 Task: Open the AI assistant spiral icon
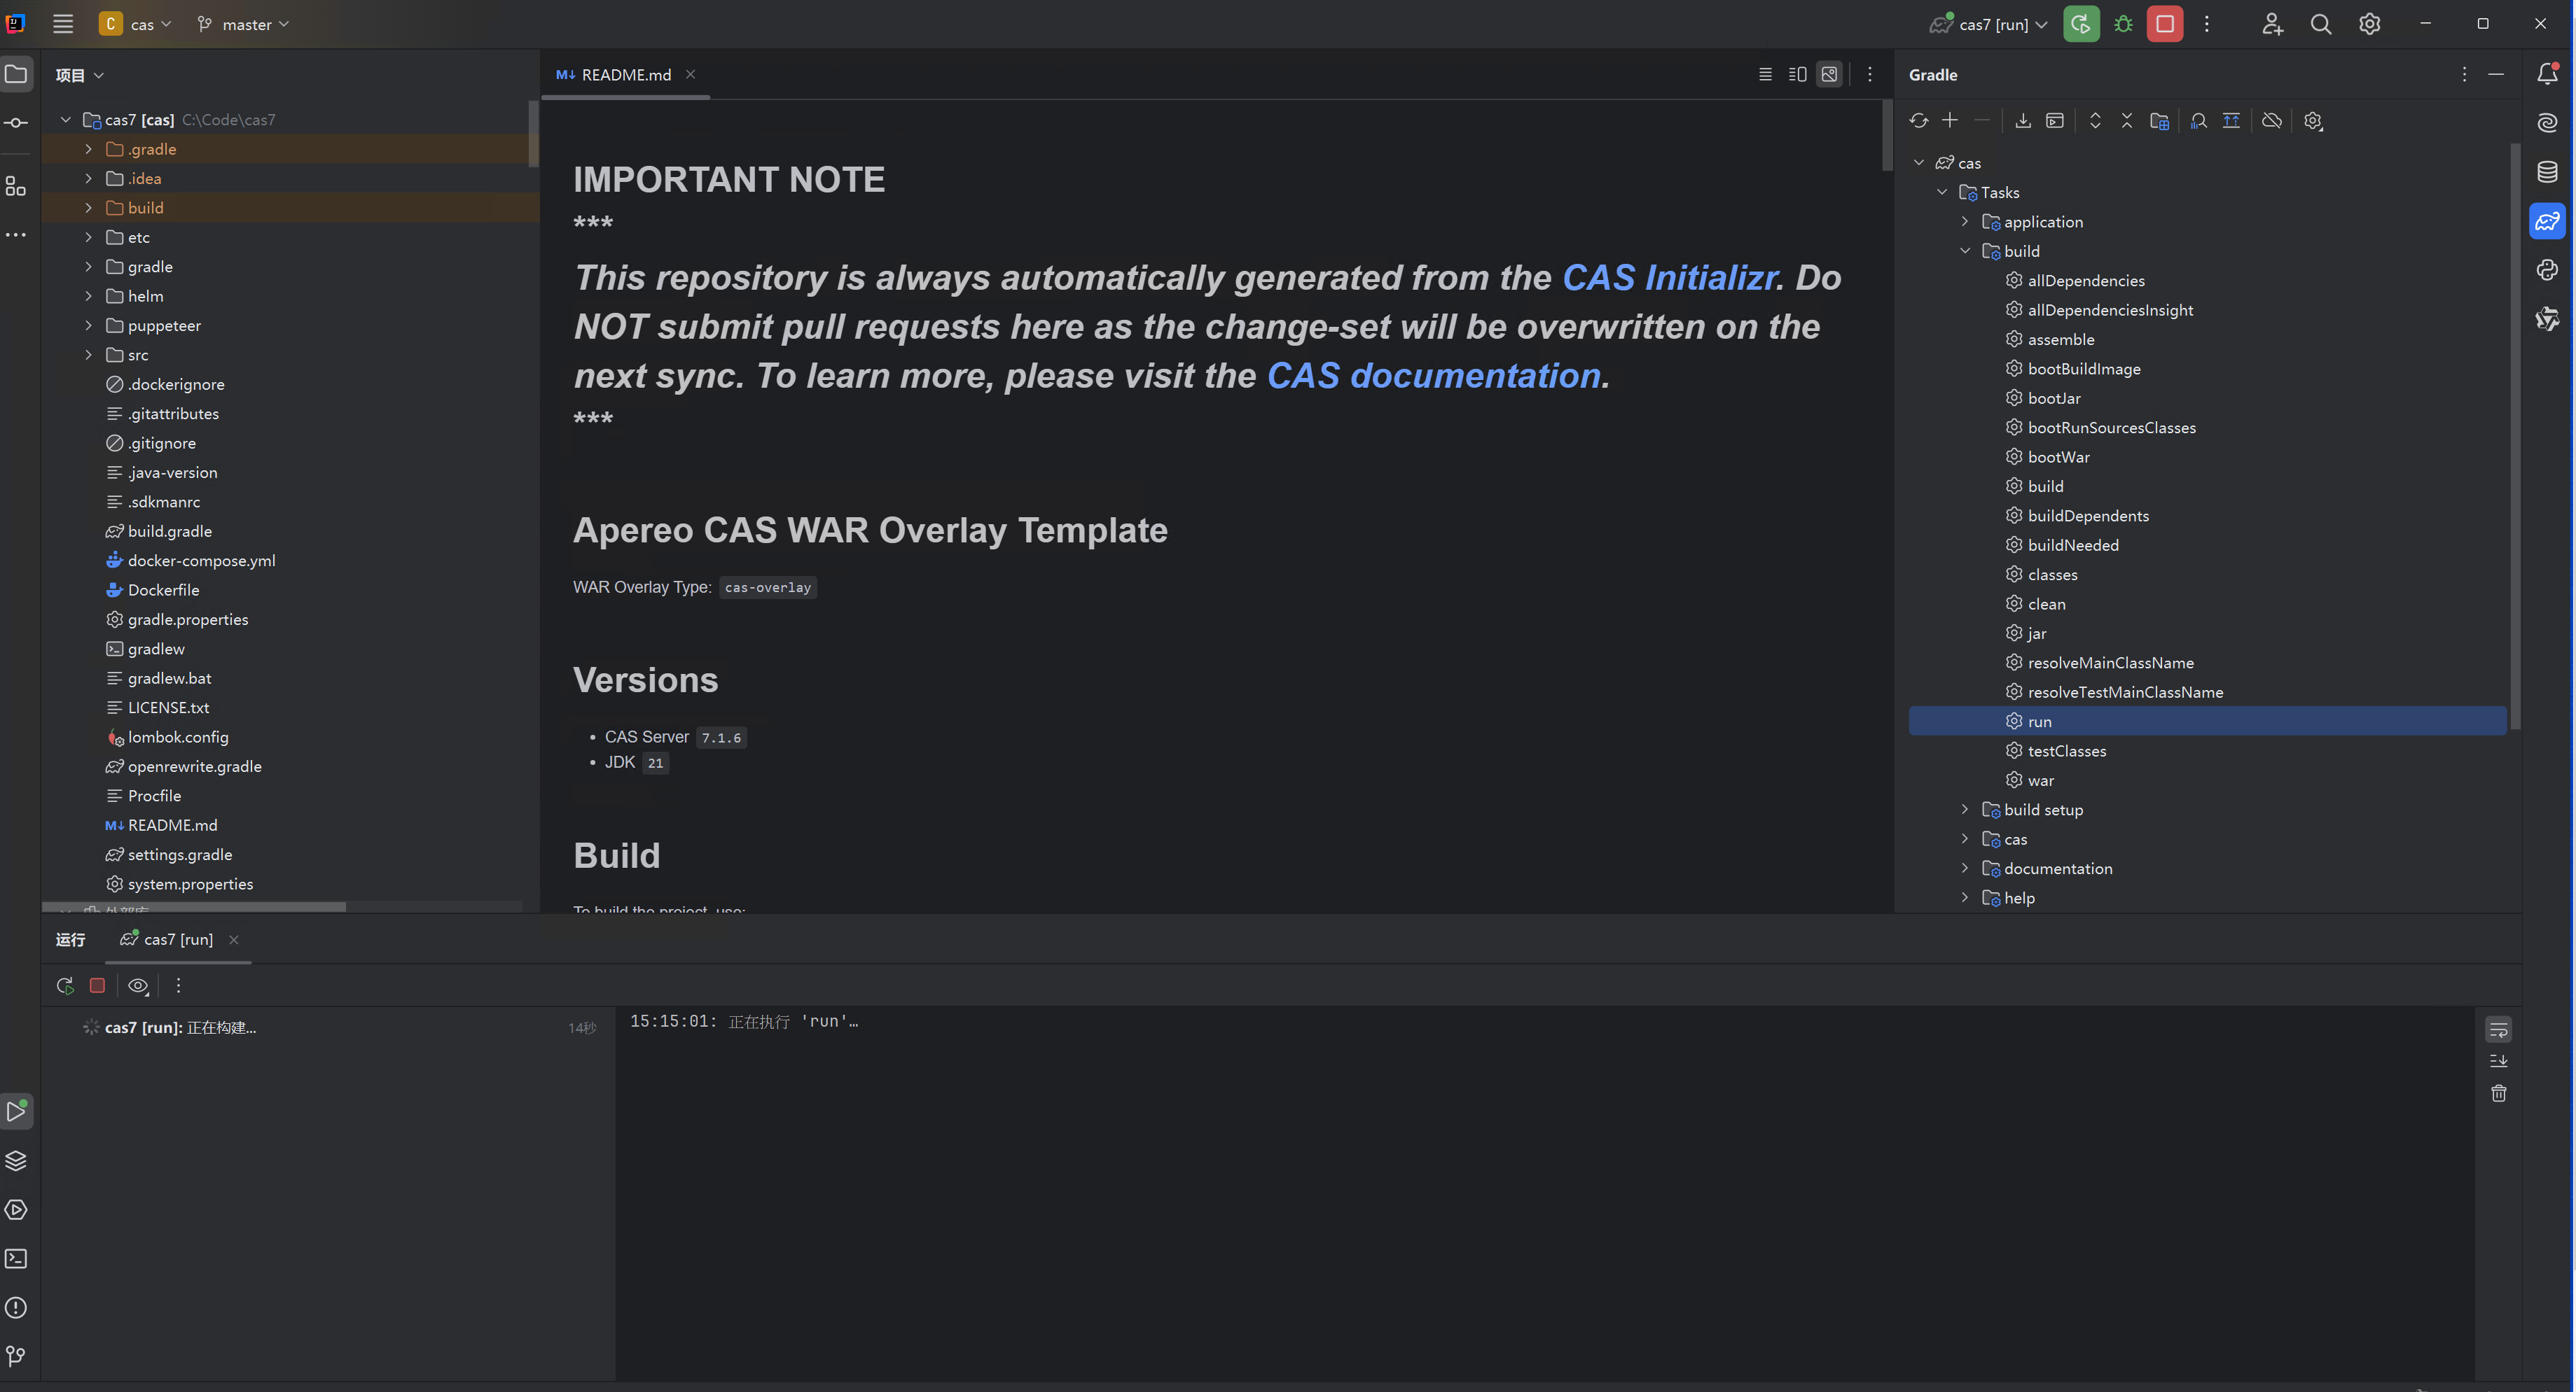2547,123
